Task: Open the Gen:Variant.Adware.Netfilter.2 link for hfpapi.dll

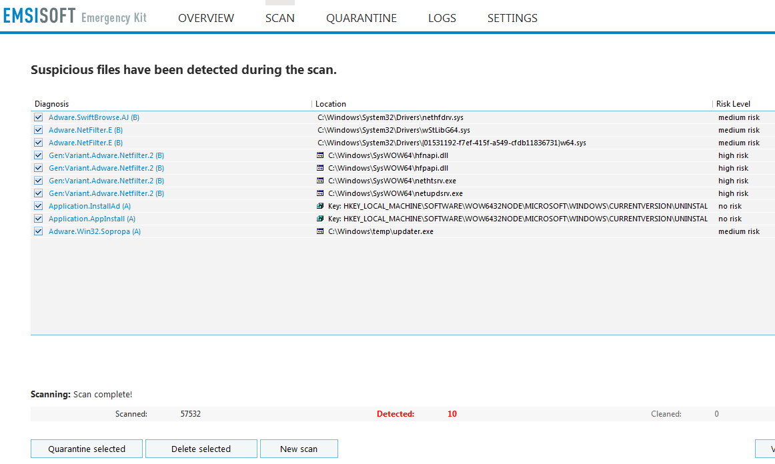Action: pyautogui.click(x=106, y=168)
